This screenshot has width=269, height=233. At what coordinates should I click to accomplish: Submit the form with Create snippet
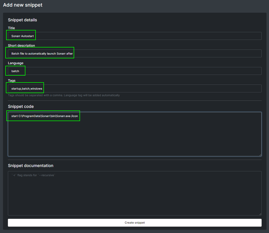coord(135,223)
